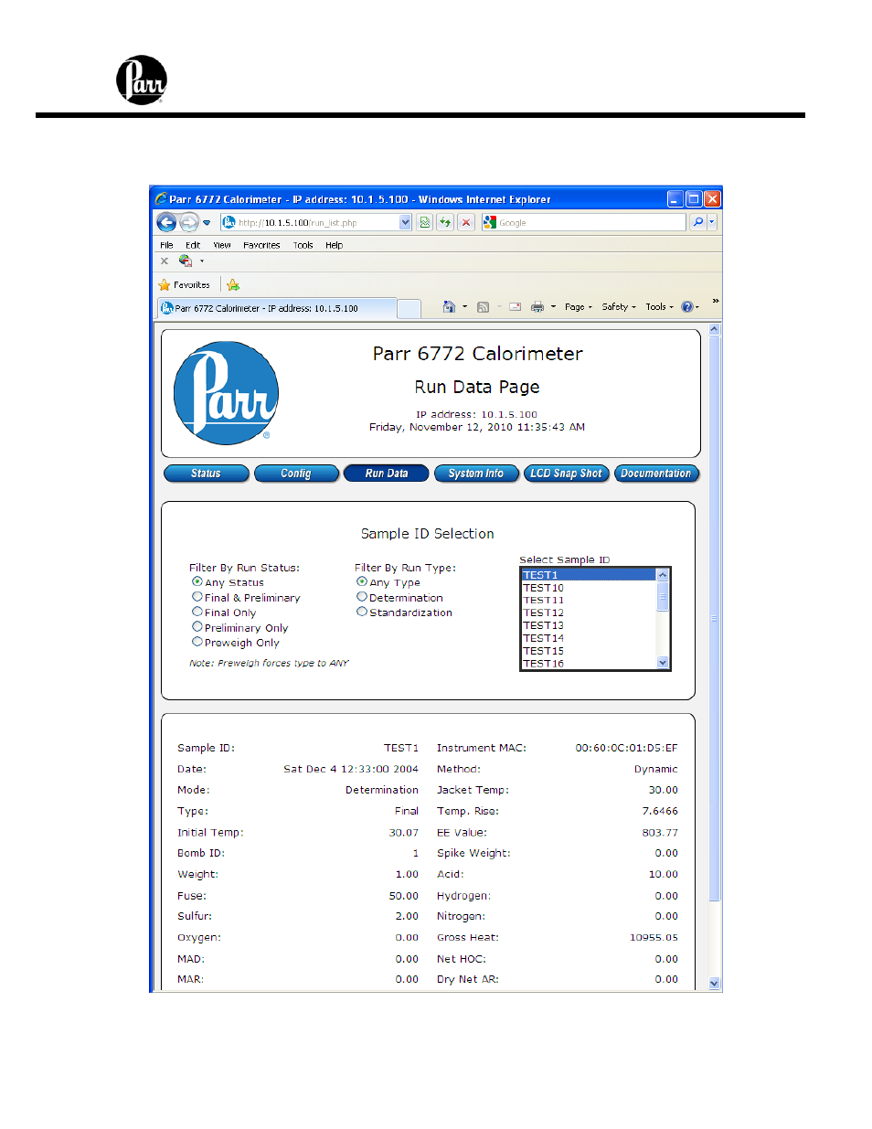Select TEST1 in sample ID list

coord(589,575)
